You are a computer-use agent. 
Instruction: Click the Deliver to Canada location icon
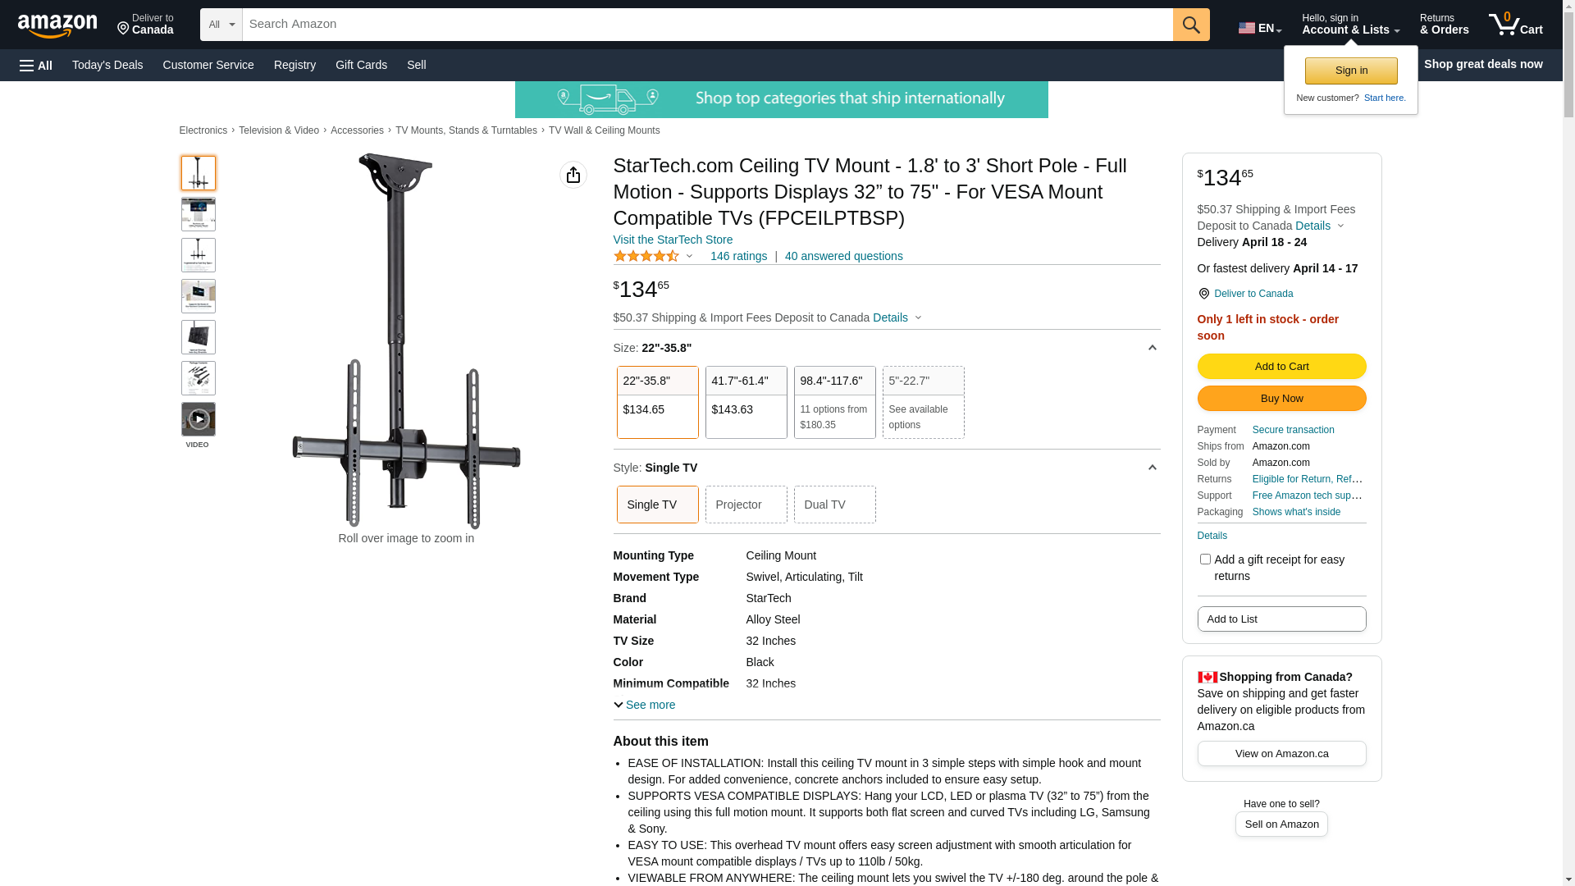pyautogui.click(x=1203, y=294)
